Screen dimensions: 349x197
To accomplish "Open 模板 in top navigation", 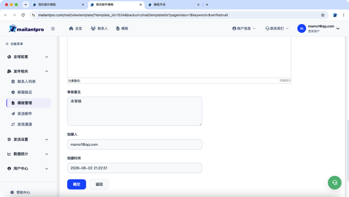I will pos(122,28).
